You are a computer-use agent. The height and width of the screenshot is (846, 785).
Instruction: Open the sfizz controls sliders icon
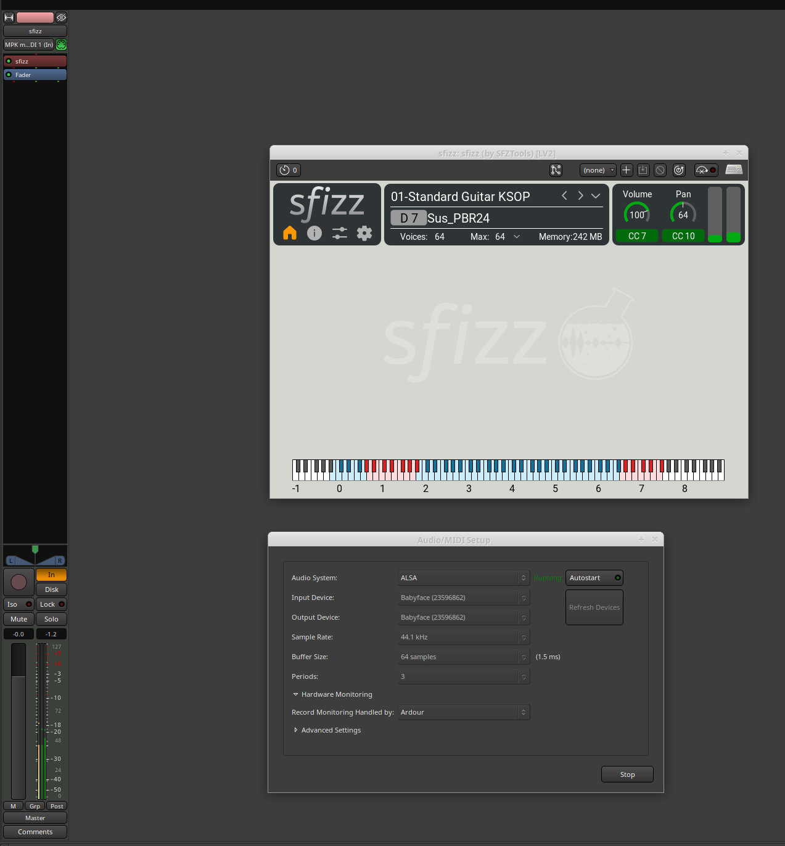(340, 233)
